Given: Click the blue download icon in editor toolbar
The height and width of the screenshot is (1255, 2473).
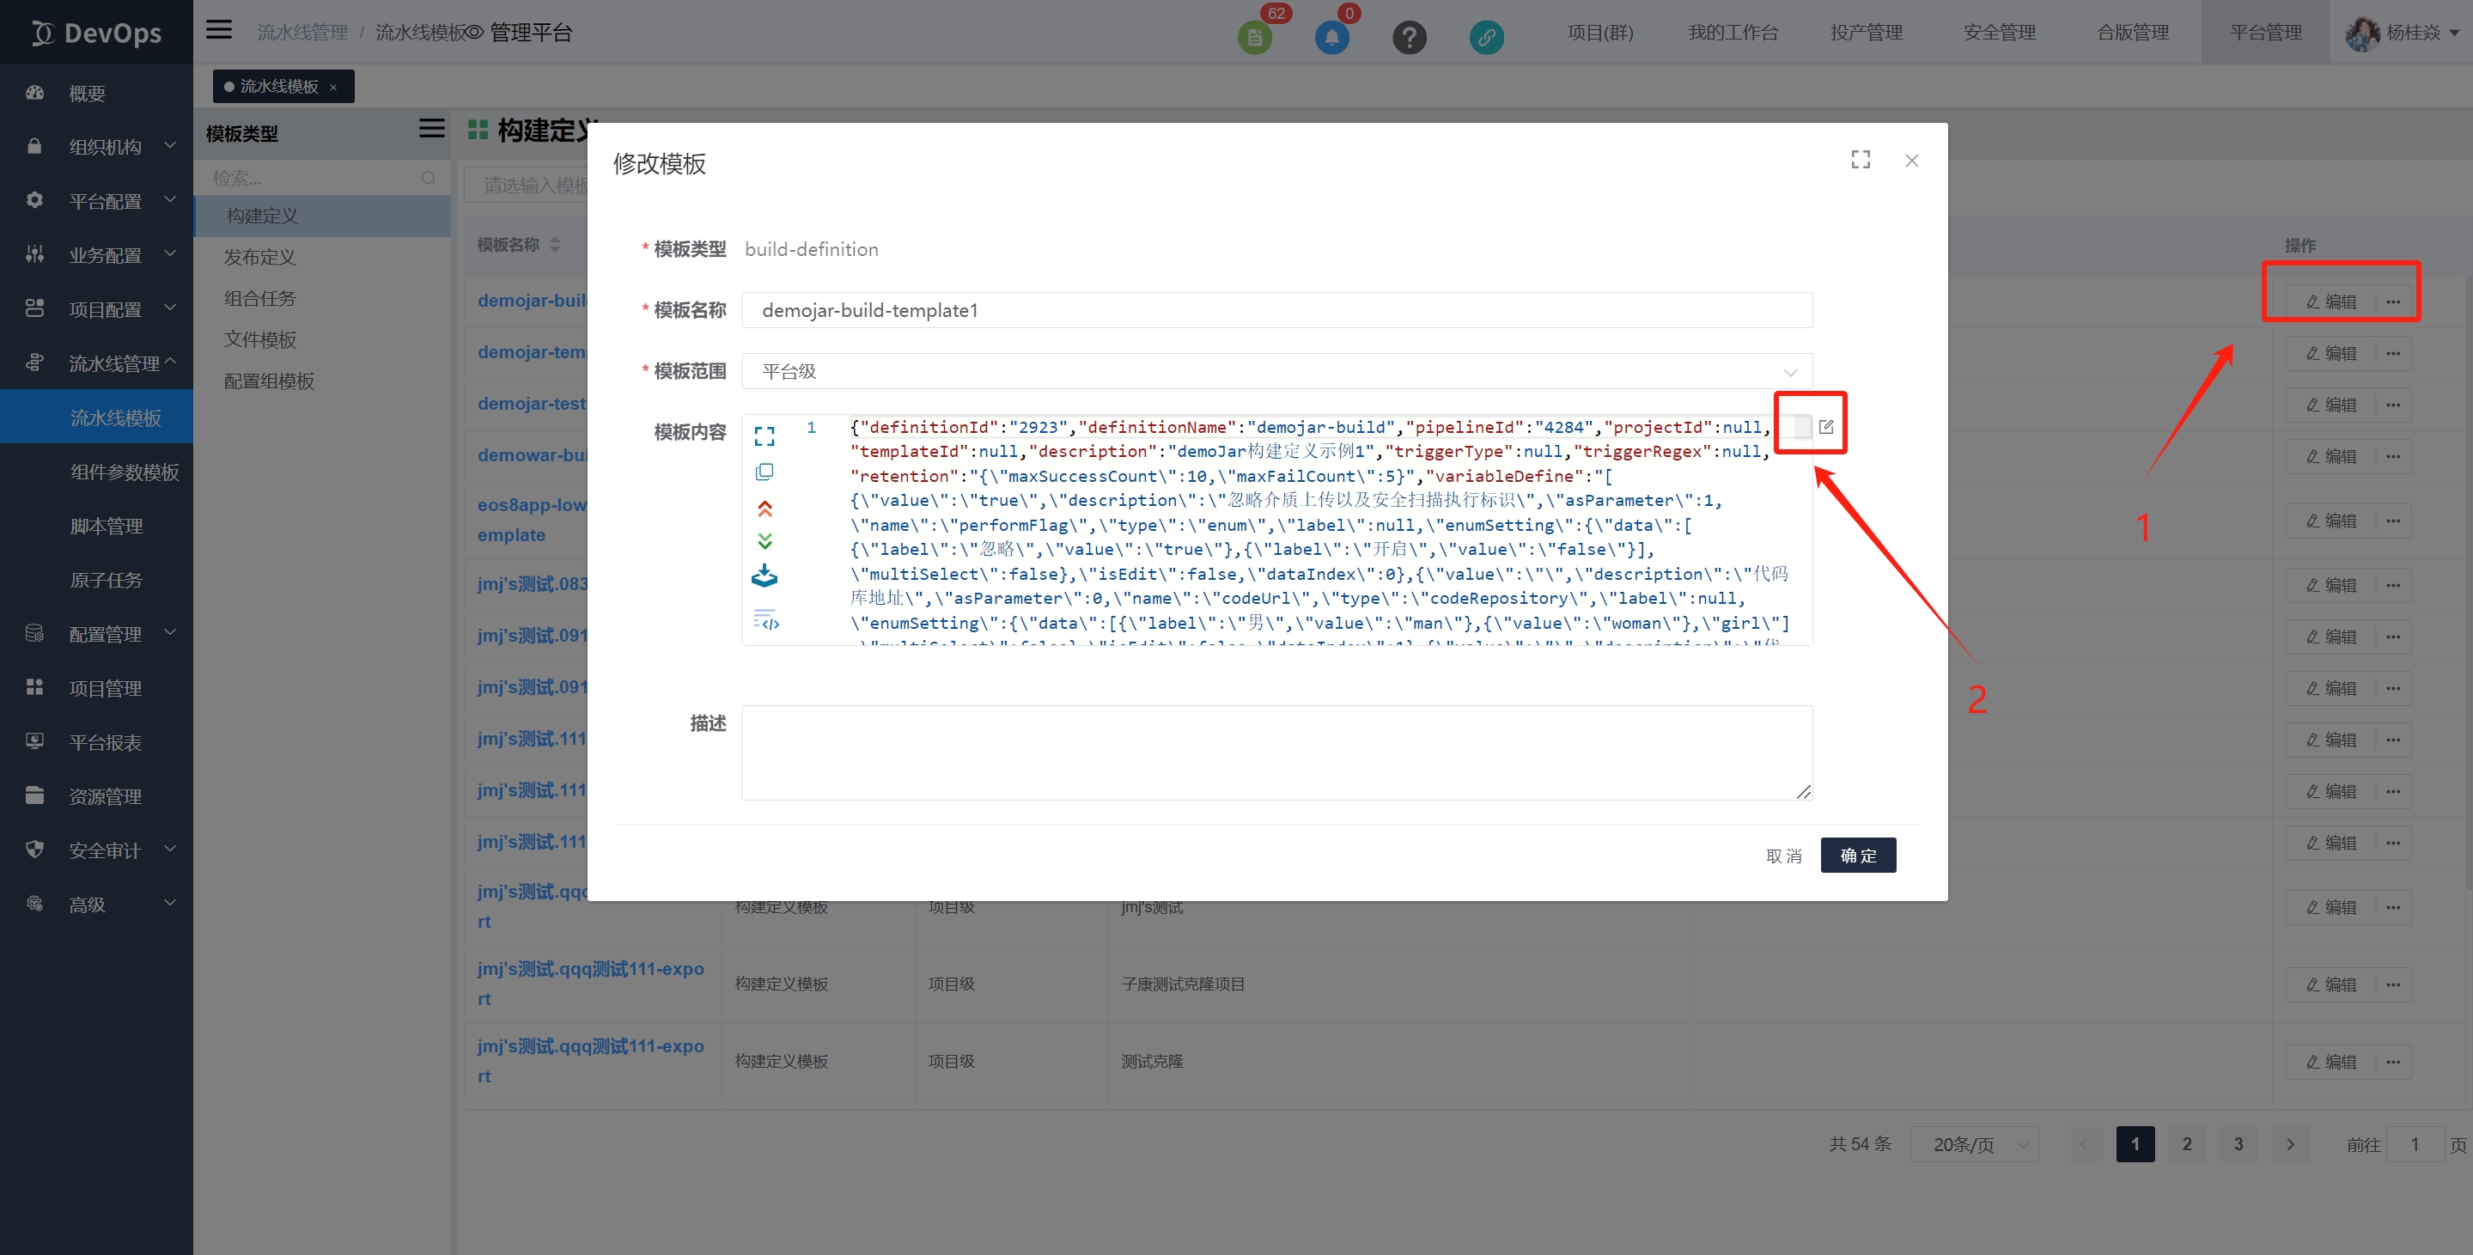Looking at the screenshot, I should tap(764, 576).
